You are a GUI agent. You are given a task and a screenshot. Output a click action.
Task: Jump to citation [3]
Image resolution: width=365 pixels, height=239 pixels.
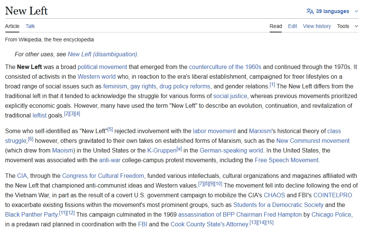(72, 114)
